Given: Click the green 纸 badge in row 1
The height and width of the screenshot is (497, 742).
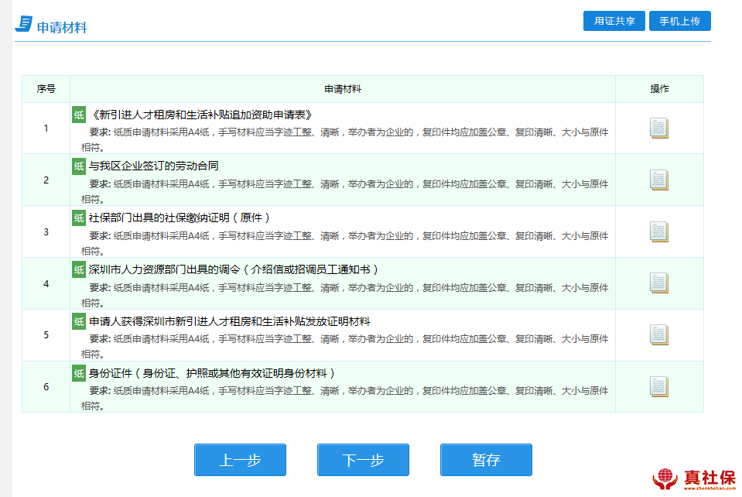Looking at the screenshot, I should (x=79, y=115).
